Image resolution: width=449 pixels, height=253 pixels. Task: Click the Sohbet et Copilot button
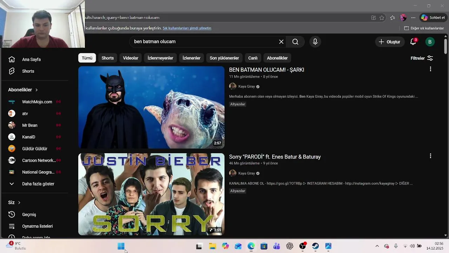[x=433, y=18]
